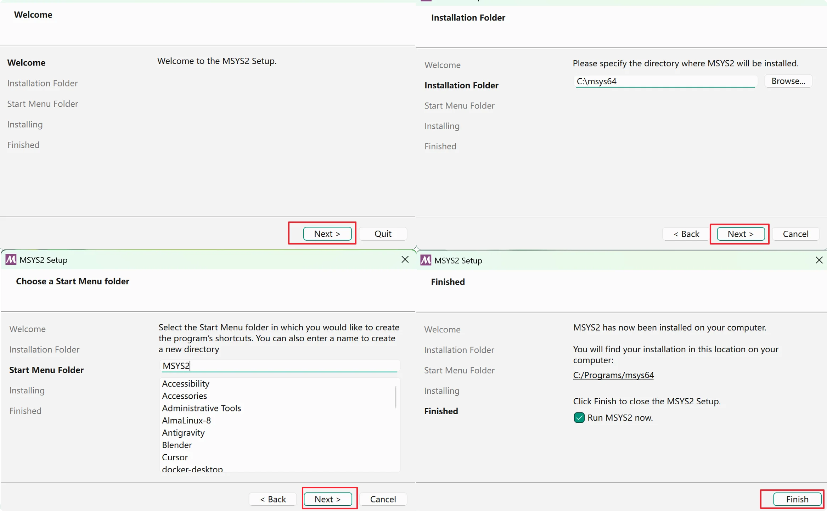Image resolution: width=827 pixels, height=511 pixels.
Task: Click Next on the Installation Folder page
Action: tap(741, 234)
